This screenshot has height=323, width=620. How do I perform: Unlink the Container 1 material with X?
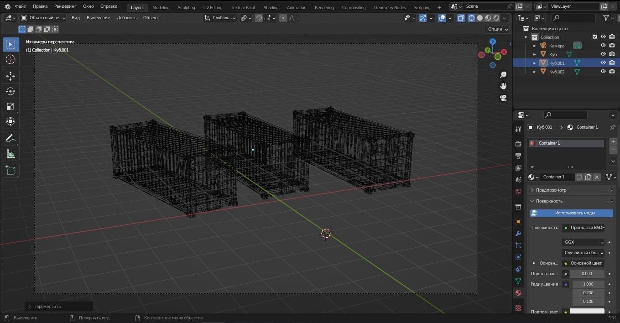(597, 177)
